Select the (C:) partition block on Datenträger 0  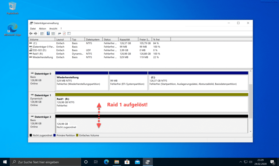point(198,82)
